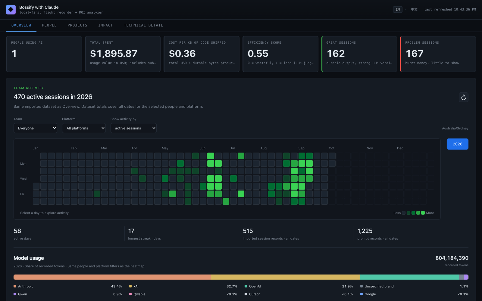Click the '515' imported session records value
482x301 pixels.
point(248,231)
